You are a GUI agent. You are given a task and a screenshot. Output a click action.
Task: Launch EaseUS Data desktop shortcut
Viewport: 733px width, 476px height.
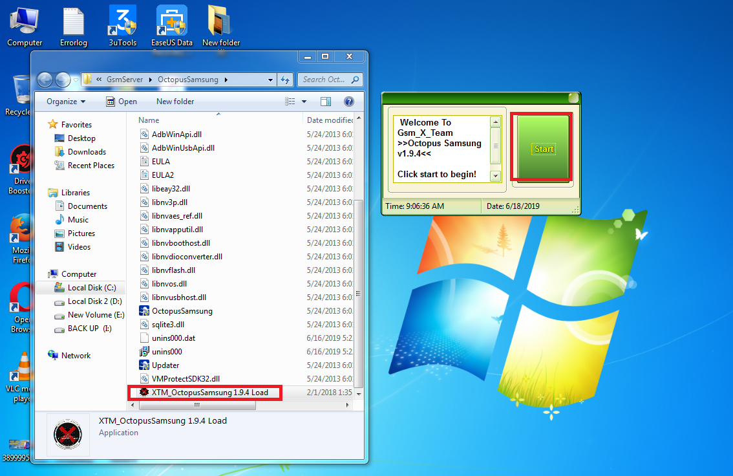click(171, 27)
